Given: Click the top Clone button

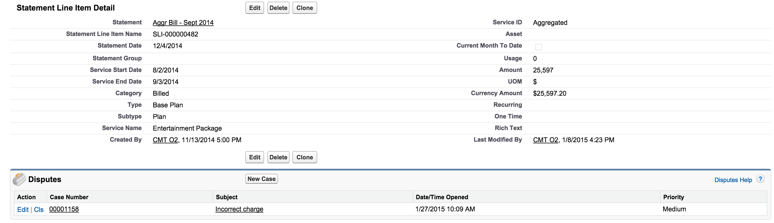Looking at the screenshot, I should pyautogui.click(x=305, y=8).
